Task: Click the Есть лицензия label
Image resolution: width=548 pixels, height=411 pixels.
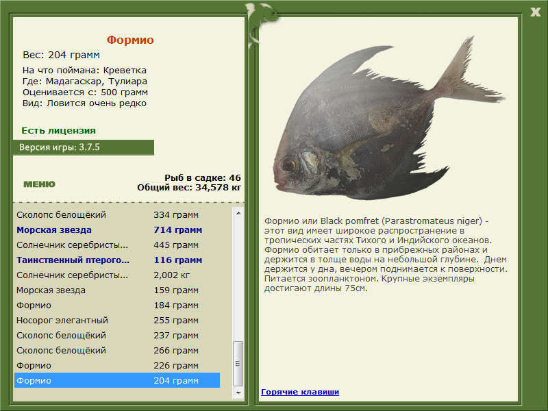Action: pos(59,130)
